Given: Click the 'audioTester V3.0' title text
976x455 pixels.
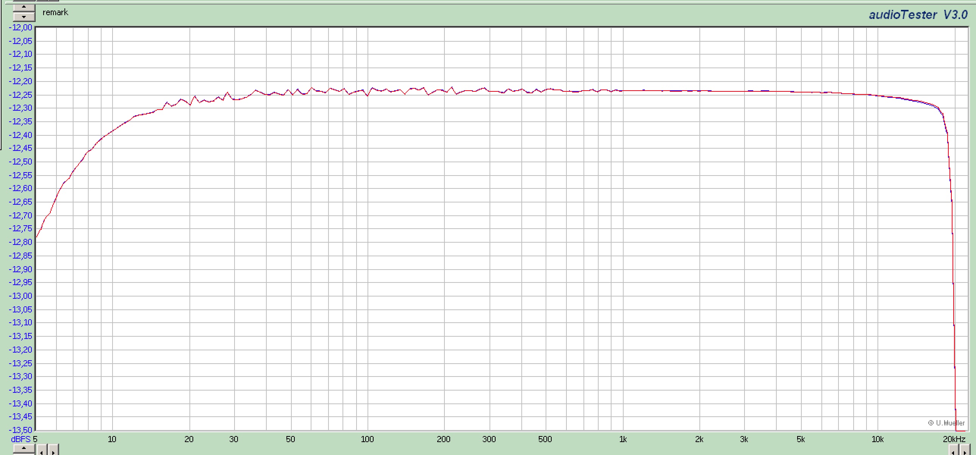Looking at the screenshot, I should 918,15.
